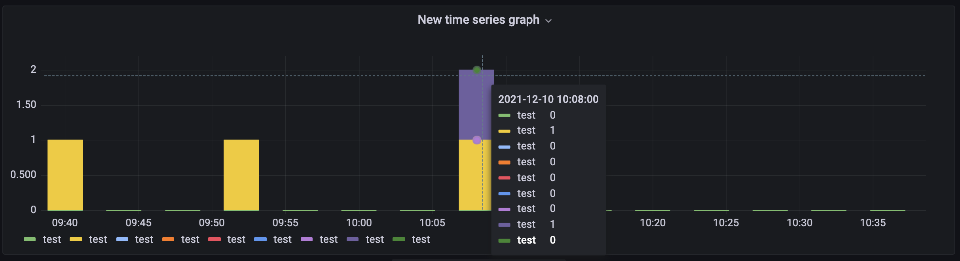Select the yellow test series marker in legend
The width and height of the screenshot is (960, 261).
[x=75, y=239]
